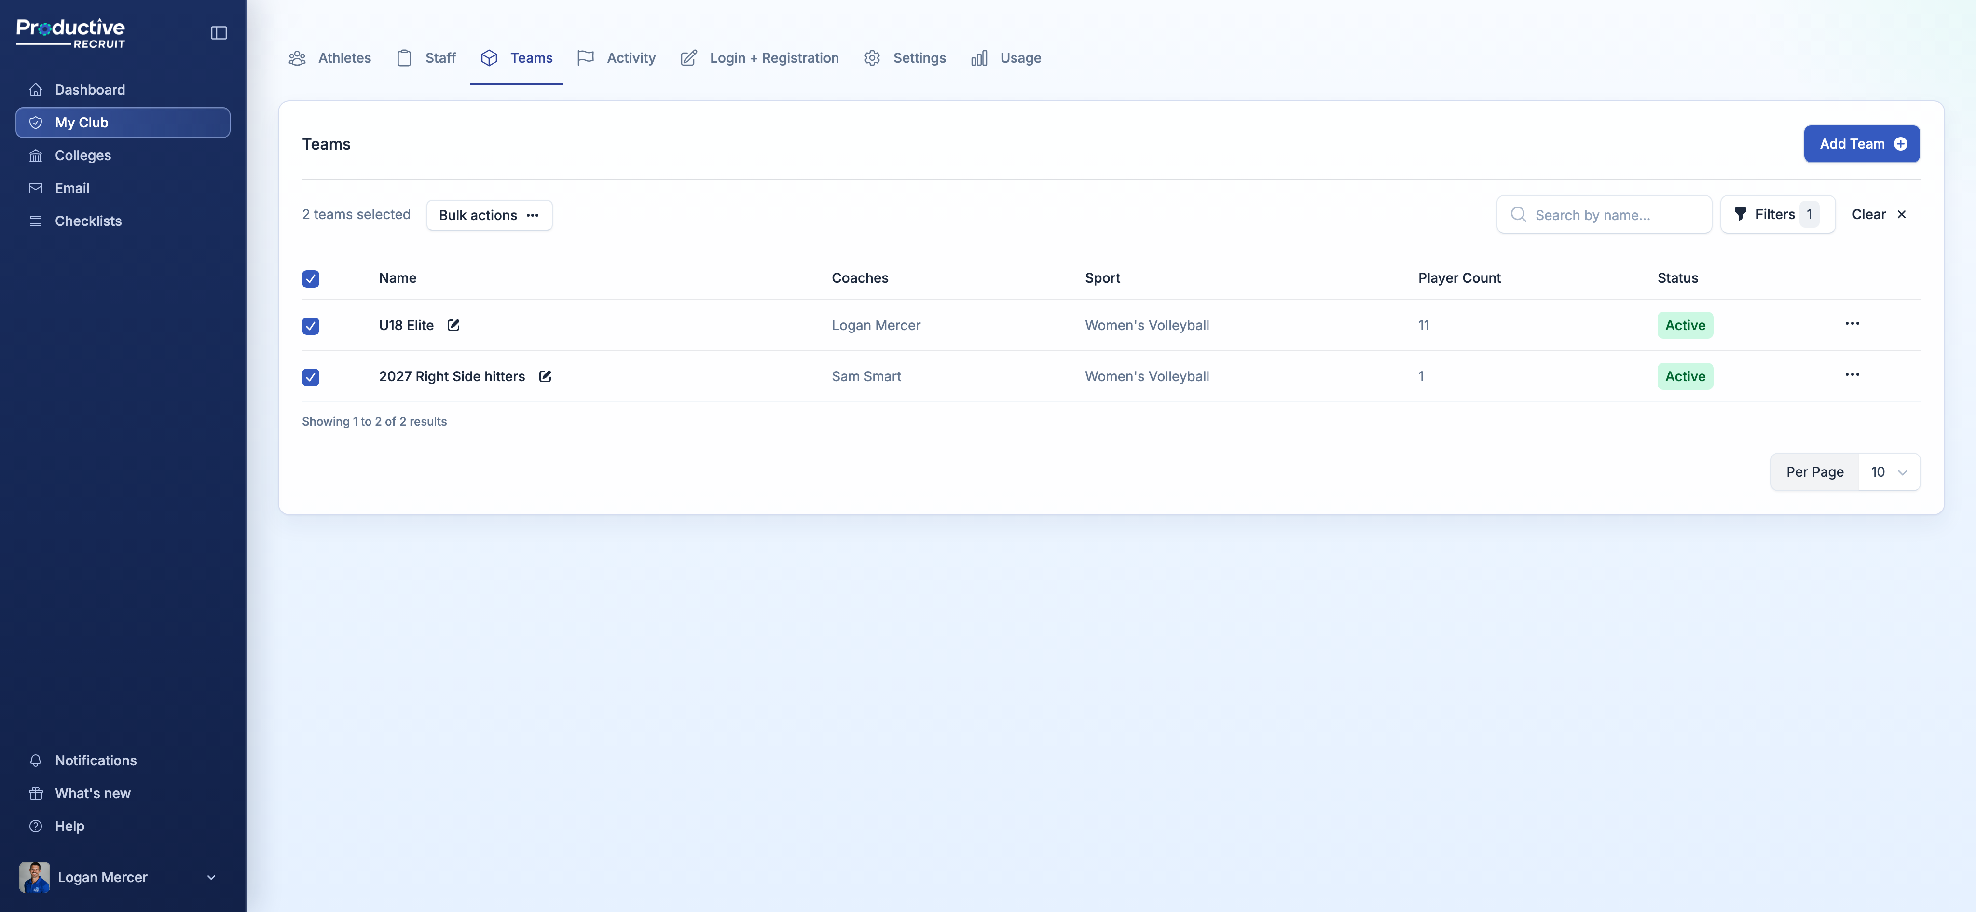Viewport: 1976px width, 912px height.
Task: Switch to the Athletes tab
Action: (x=330, y=58)
